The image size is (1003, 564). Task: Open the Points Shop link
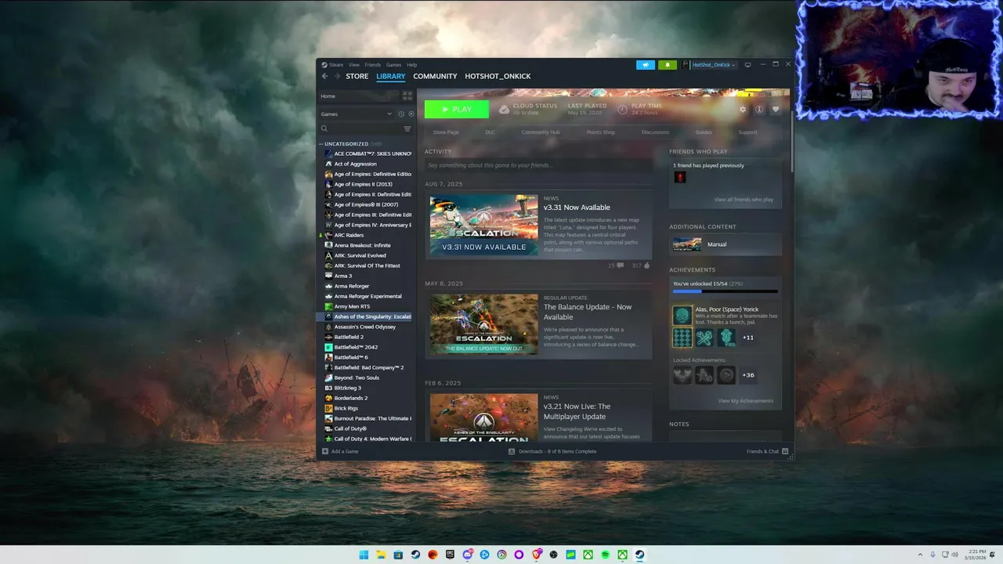(x=601, y=132)
